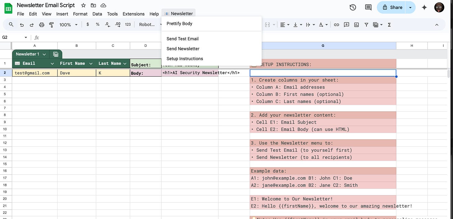Open the comments icon
The height and width of the screenshot is (219, 453).
click(x=368, y=7)
